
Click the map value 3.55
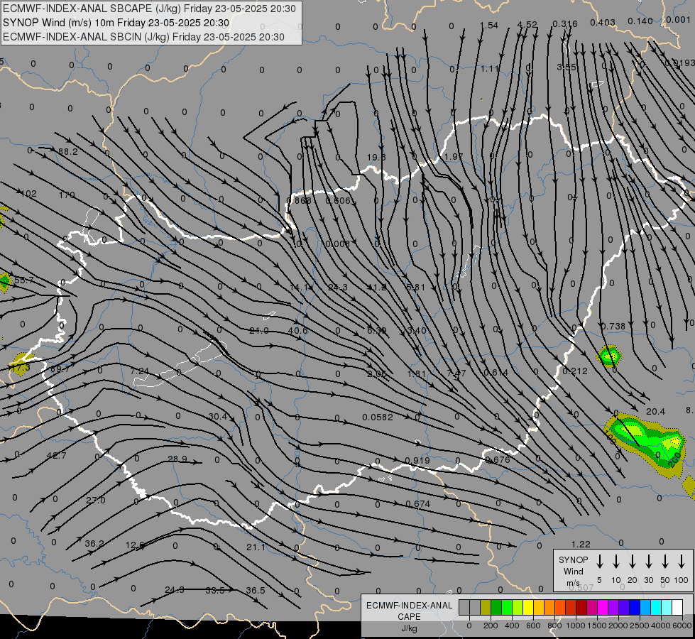click(x=567, y=67)
